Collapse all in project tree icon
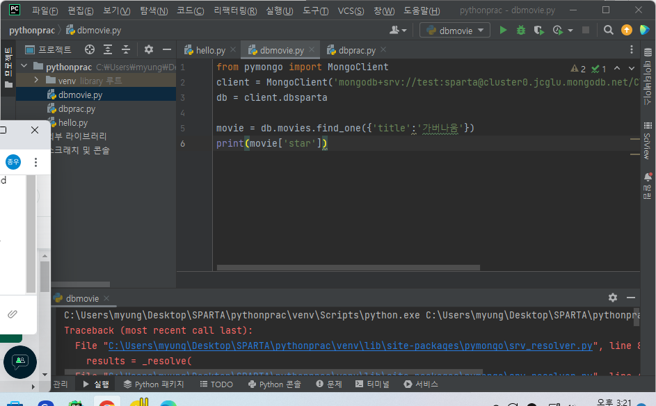The height and width of the screenshot is (406, 656). (126, 50)
